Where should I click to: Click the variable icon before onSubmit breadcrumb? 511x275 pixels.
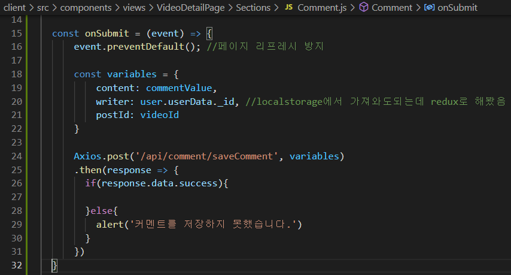coord(429,7)
